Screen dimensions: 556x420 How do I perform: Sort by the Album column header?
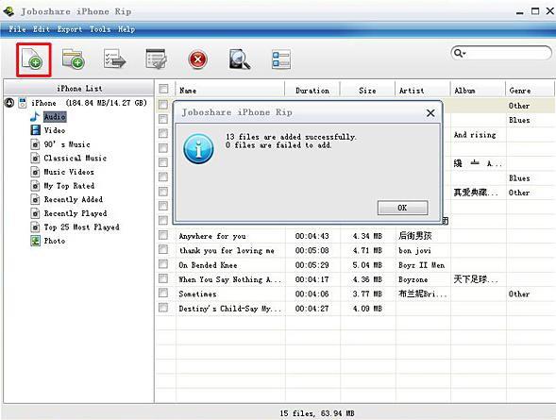tap(478, 91)
